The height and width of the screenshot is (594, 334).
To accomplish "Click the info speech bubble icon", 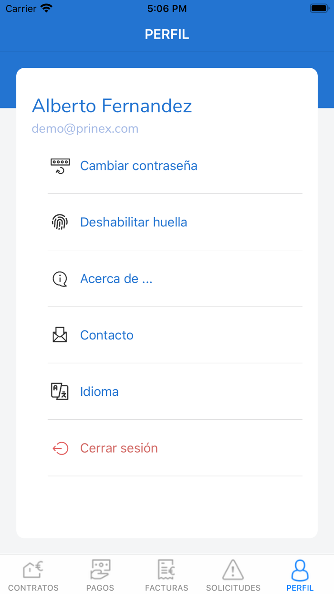I will (x=60, y=279).
